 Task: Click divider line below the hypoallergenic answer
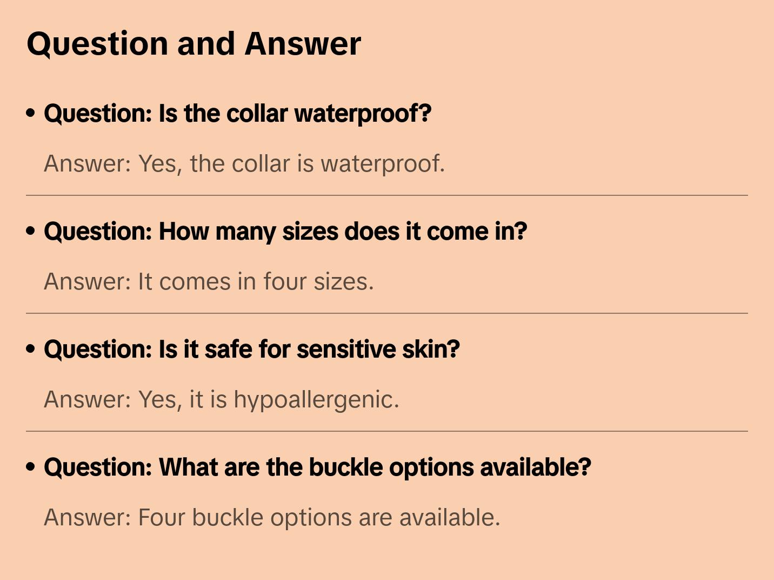pyautogui.click(x=387, y=431)
